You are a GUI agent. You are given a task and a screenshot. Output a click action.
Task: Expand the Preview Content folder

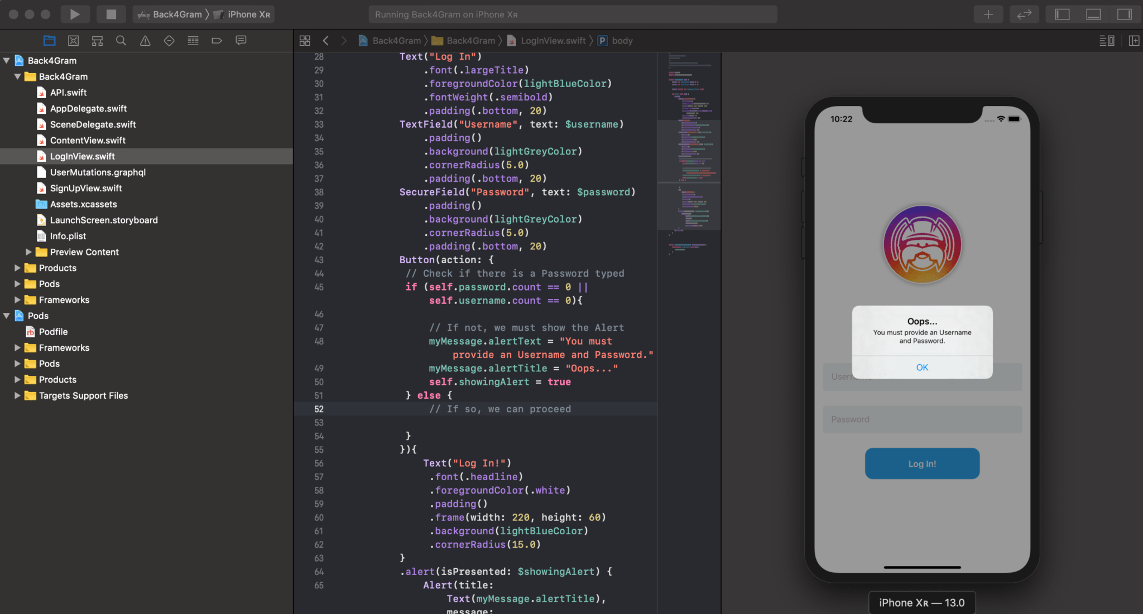point(29,252)
